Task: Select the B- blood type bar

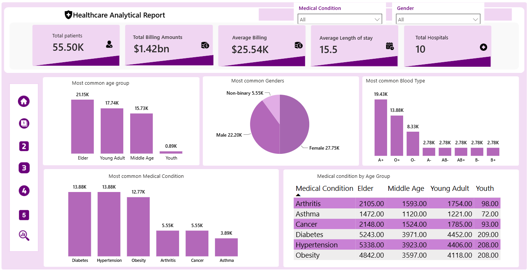Action: 477,152
